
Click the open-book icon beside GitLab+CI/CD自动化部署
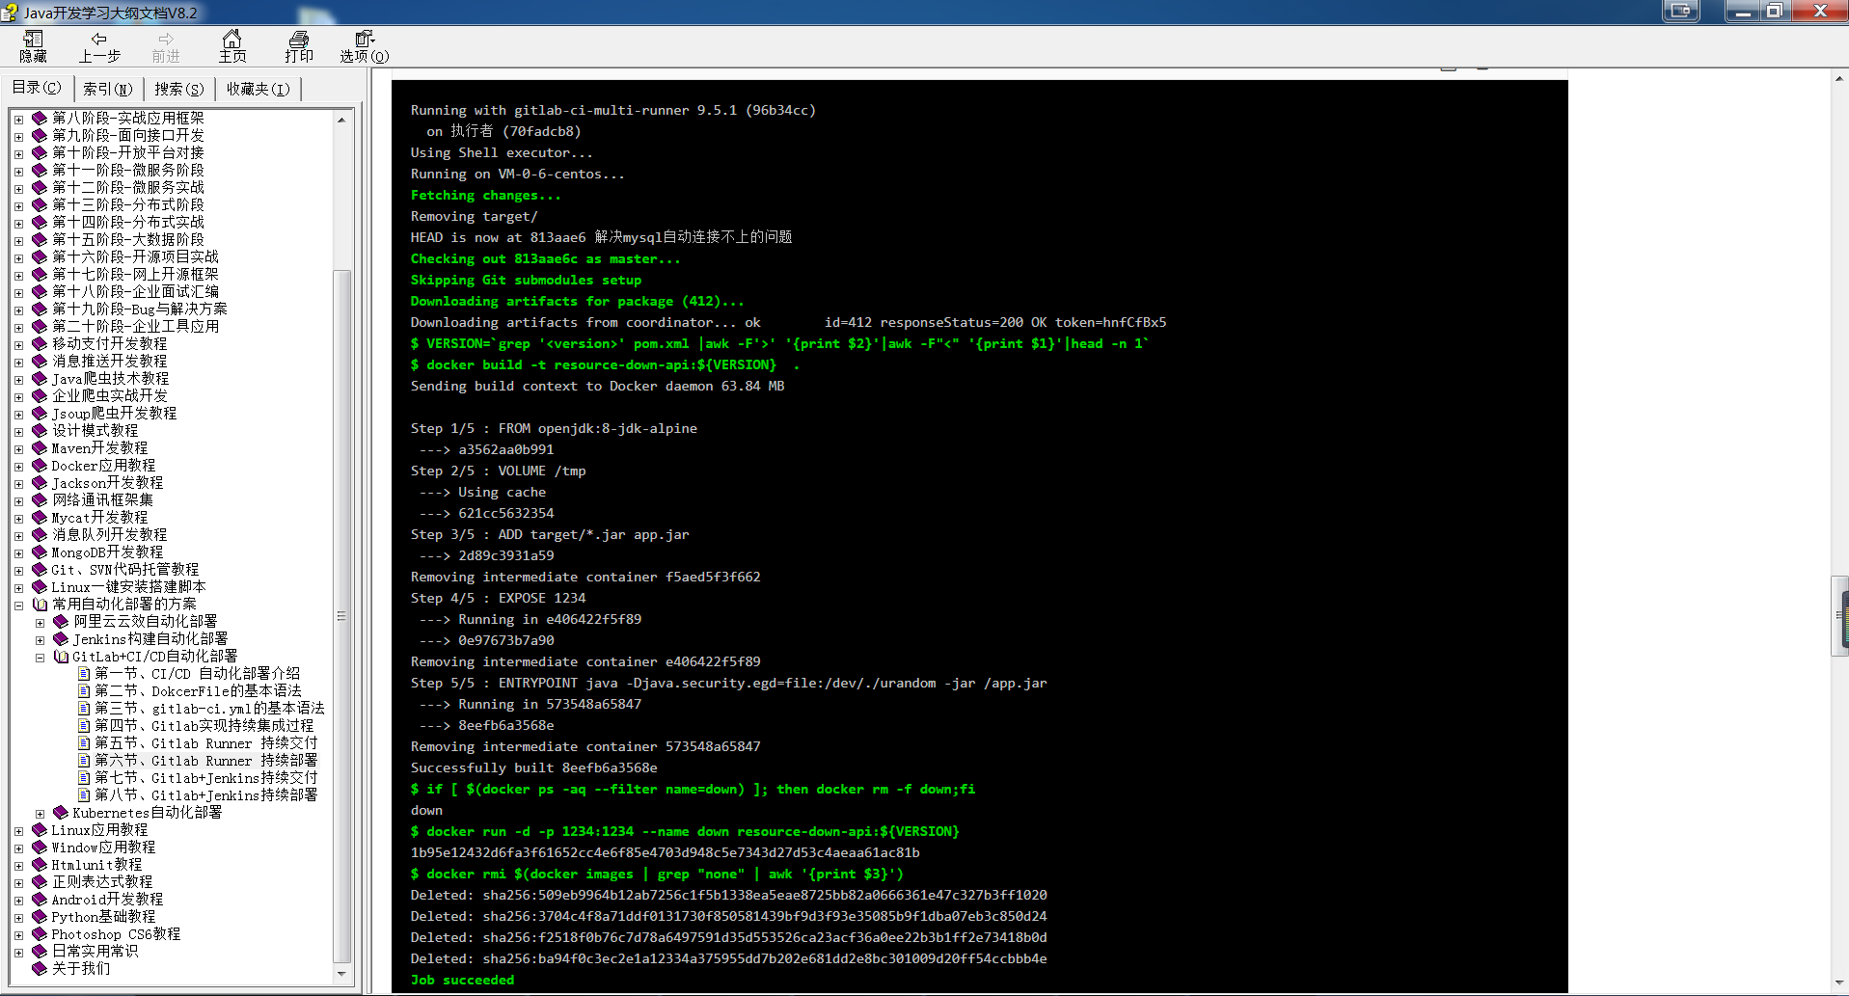pyautogui.click(x=61, y=657)
